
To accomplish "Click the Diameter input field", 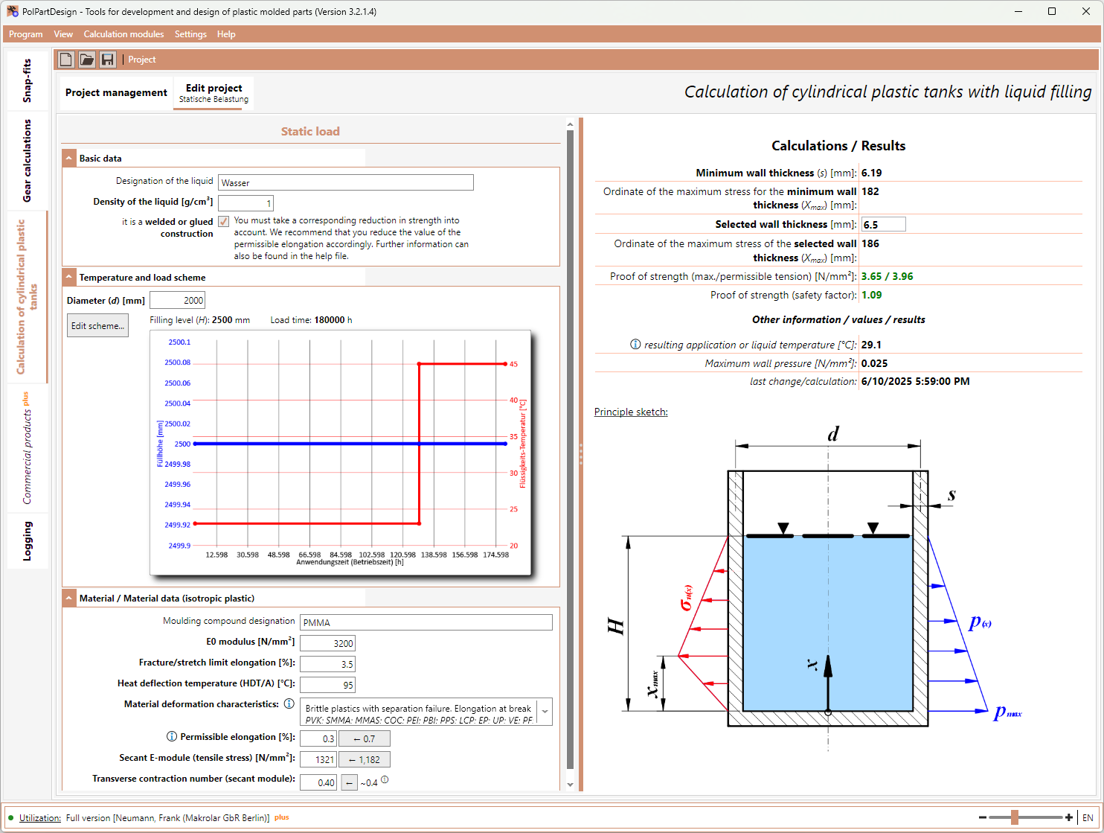I will coord(177,300).
